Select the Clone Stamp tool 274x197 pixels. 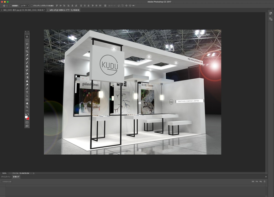point(27,66)
